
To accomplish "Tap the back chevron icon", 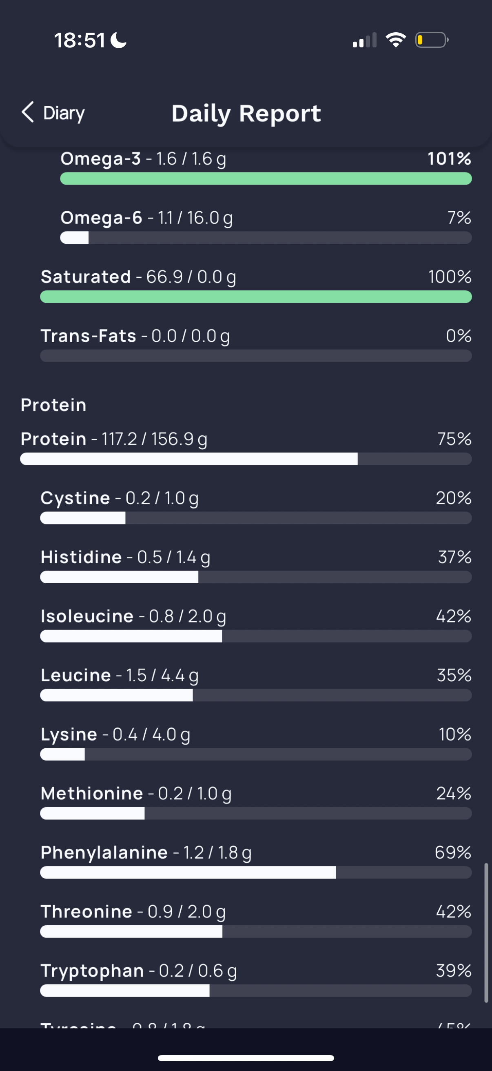I will [x=27, y=112].
